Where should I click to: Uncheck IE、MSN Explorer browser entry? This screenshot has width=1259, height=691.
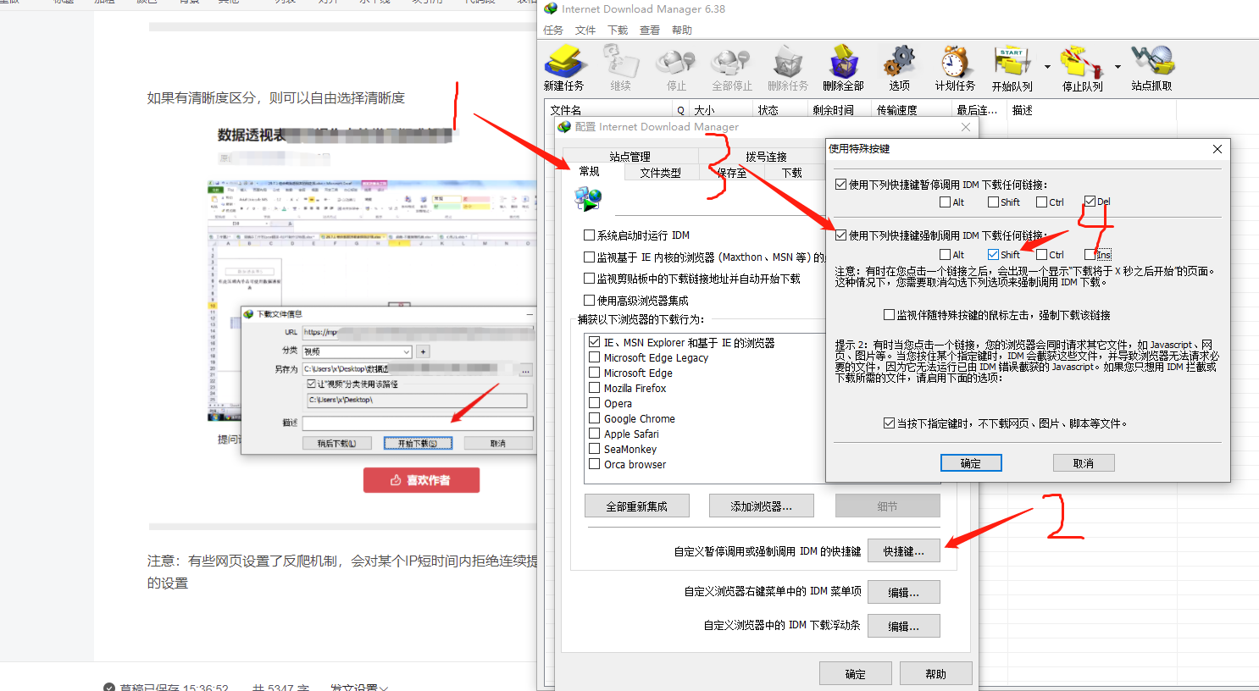pyautogui.click(x=595, y=343)
